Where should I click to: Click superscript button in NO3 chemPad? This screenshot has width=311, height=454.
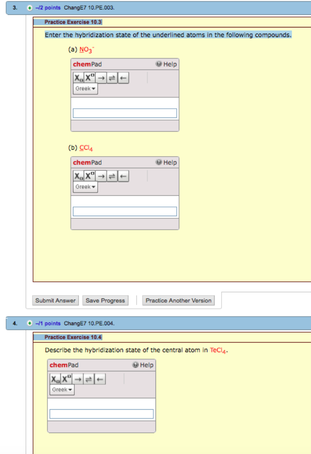pos(89,79)
